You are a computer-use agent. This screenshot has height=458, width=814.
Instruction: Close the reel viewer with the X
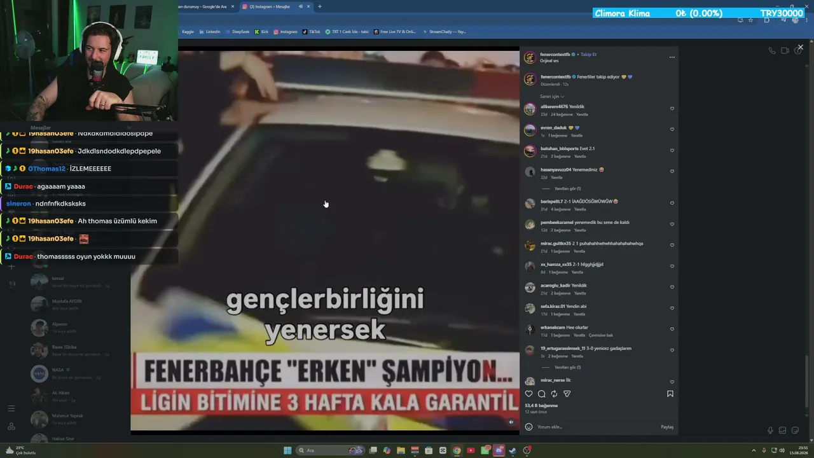coord(800,47)
